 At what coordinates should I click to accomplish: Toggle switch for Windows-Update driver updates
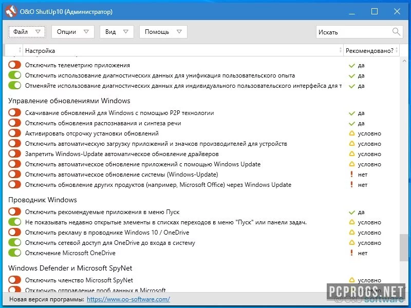14,153
